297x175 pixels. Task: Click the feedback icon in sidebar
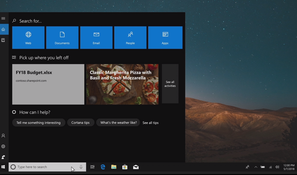coord(3,157)
